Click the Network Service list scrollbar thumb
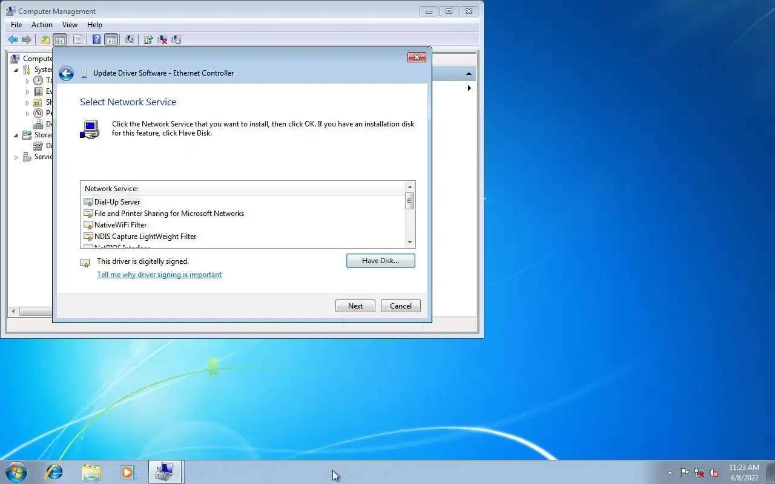 pos(410,201)
